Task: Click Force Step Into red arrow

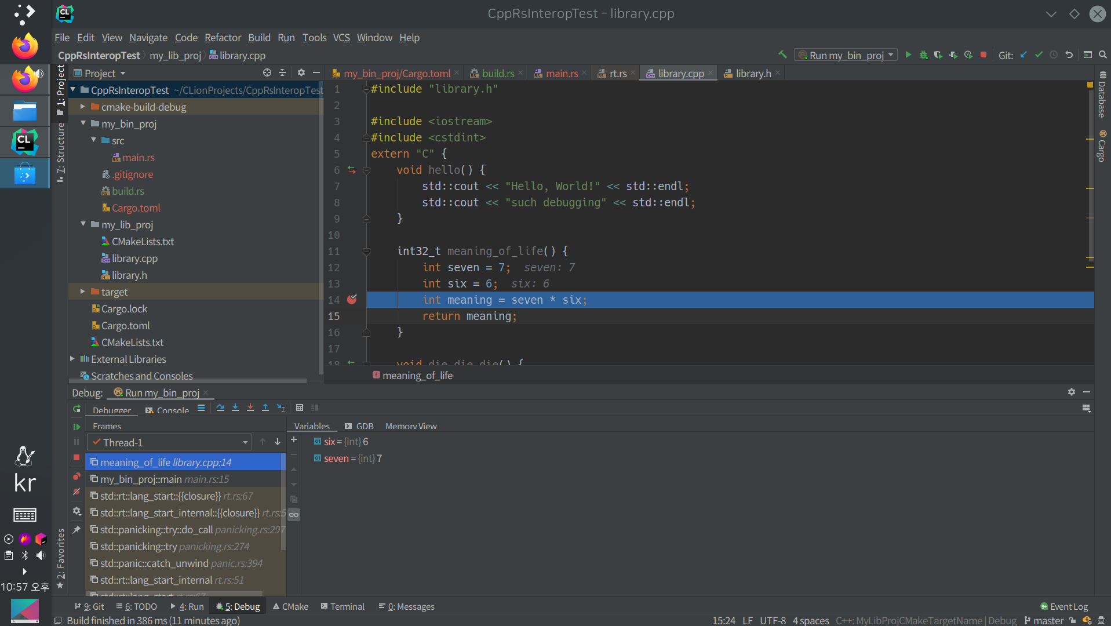Action: coord(250,407)
